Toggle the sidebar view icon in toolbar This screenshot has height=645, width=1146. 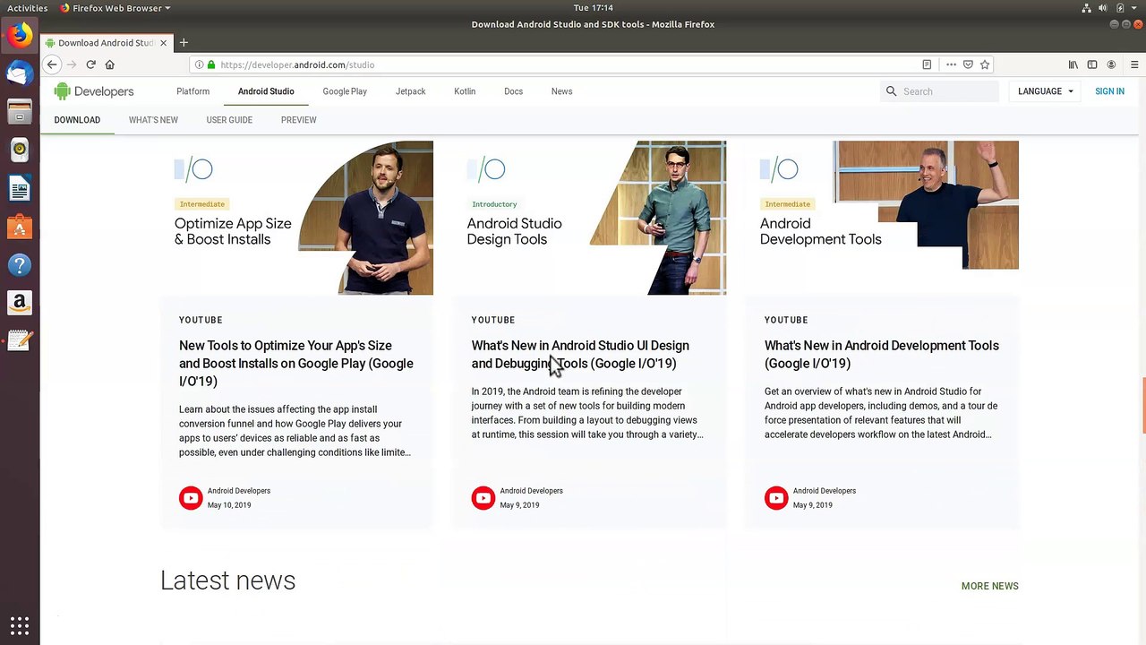[x=1092, y=64]
